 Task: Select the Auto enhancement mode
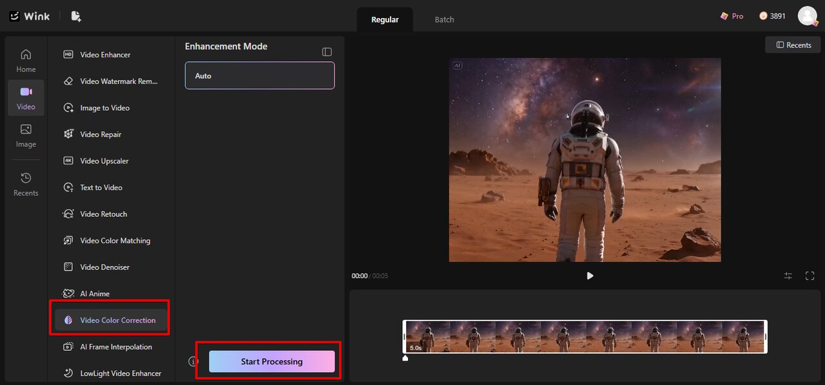(x=260, y=75)
